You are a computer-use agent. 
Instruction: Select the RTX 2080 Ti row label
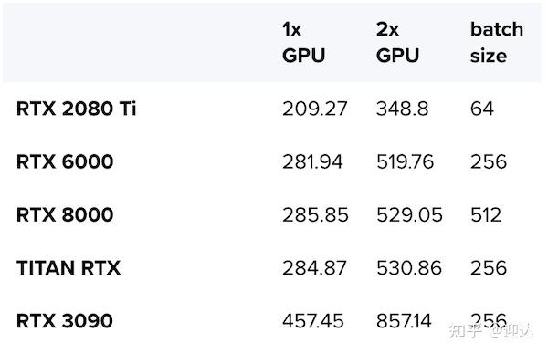[x=76, y=109]
